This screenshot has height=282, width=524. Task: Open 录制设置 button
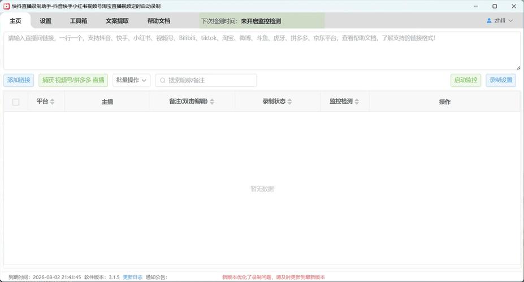pos(501,80)
